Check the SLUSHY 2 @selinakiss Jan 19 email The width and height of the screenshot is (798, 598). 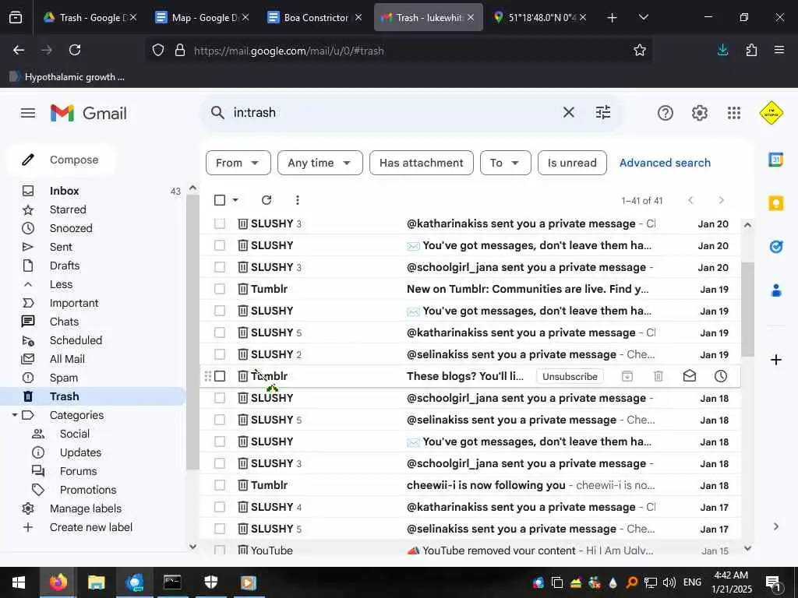(219, 354)
